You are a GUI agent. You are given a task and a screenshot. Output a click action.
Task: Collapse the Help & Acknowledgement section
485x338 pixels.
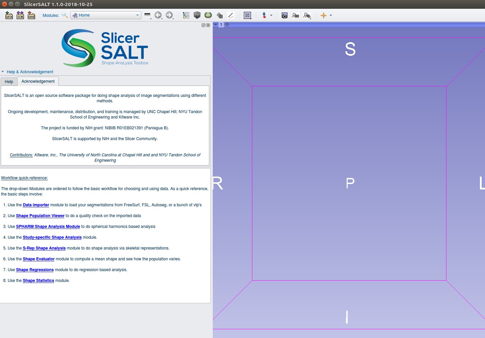(3, 72)
